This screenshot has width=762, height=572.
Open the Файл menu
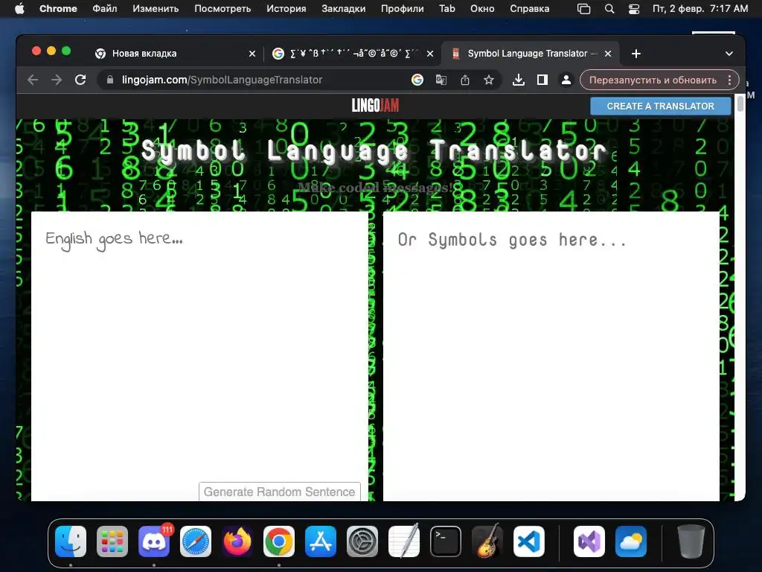(104, 8)
